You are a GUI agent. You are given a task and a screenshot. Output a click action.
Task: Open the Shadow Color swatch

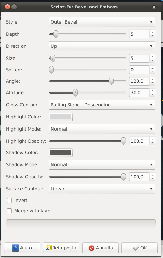61,152
